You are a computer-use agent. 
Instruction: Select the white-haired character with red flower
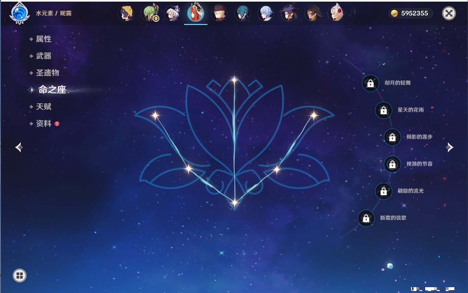click(x=336, y=13)
